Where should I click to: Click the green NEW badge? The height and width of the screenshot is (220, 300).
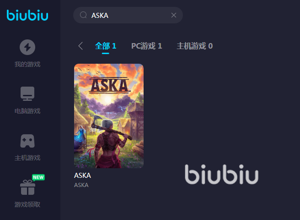point(38,177)
